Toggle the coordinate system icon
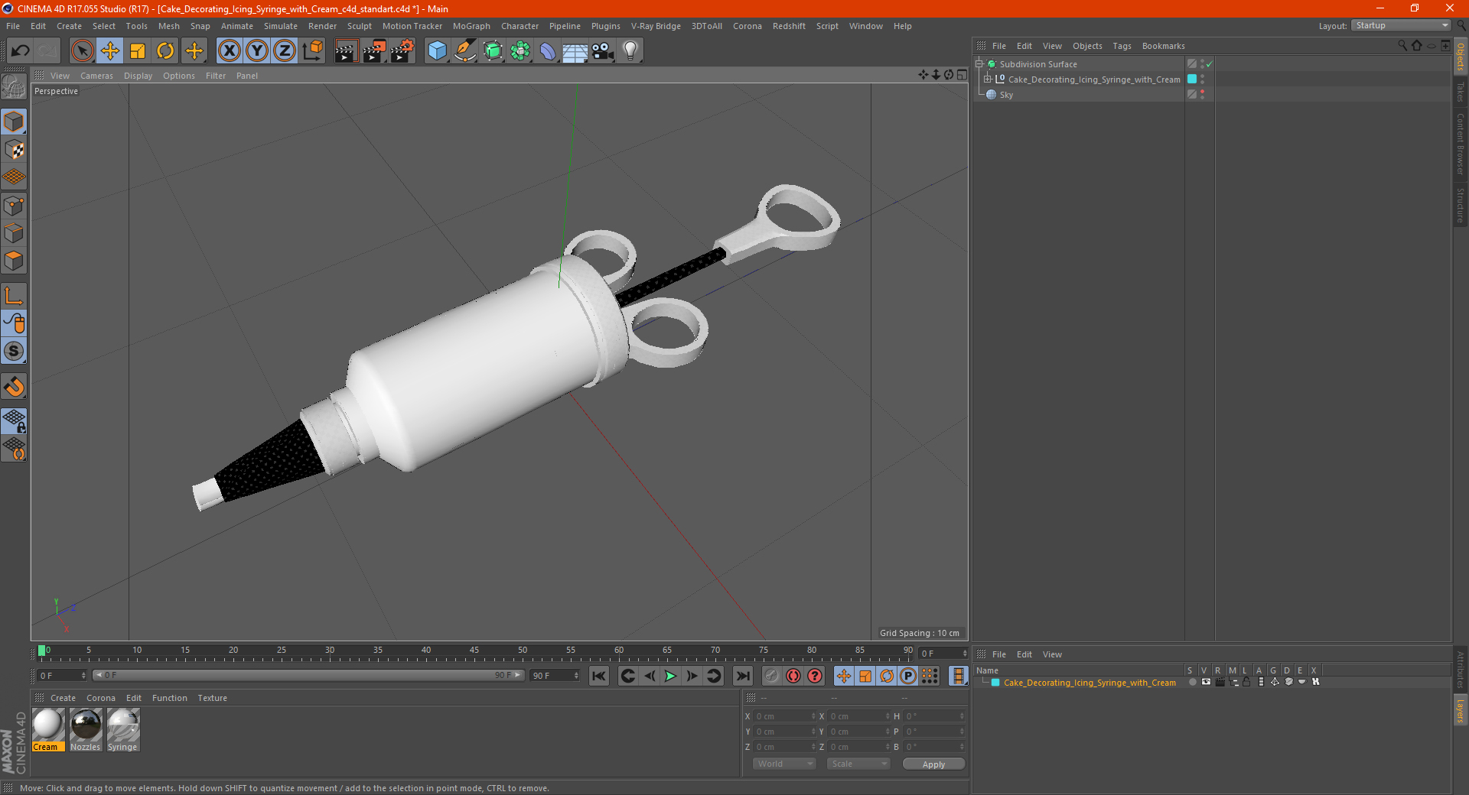The height and width of the screenshot is (795, 1469). click(x=312, y=51)
